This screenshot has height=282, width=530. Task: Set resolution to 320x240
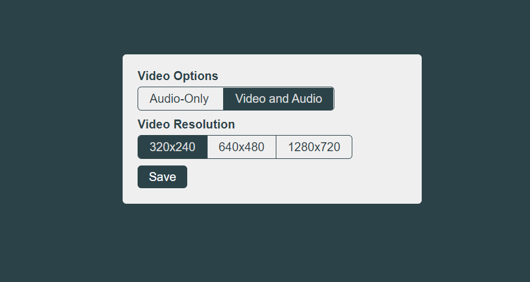[x=172, y=147]
